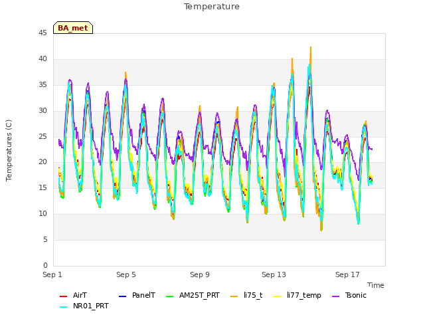
Task: Click the blue PanelT legend color marker
Action: [x=122, y=296]
